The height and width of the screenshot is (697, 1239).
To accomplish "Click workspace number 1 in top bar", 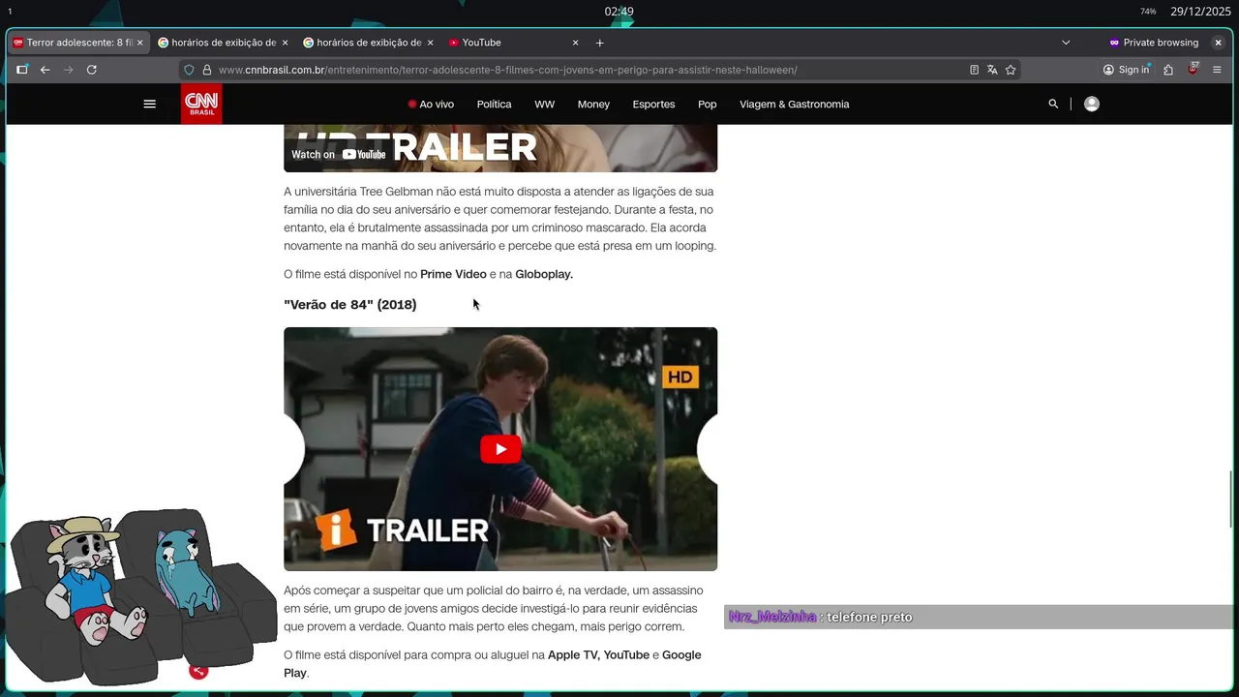I will [10, 12].
